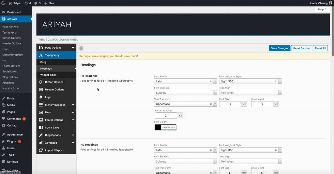Click the Typography letter A icon
The width and height of the screenshot is (334, 174).
pyautogui.click(x=41, y=55)
